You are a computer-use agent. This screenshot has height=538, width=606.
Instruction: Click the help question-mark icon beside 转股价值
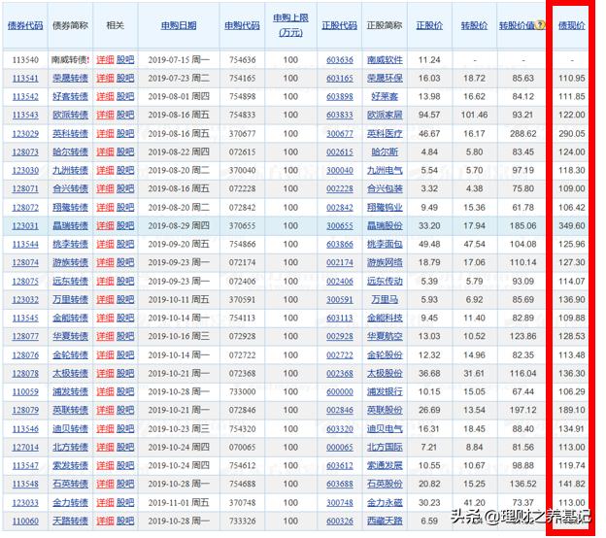click(541, 25)
